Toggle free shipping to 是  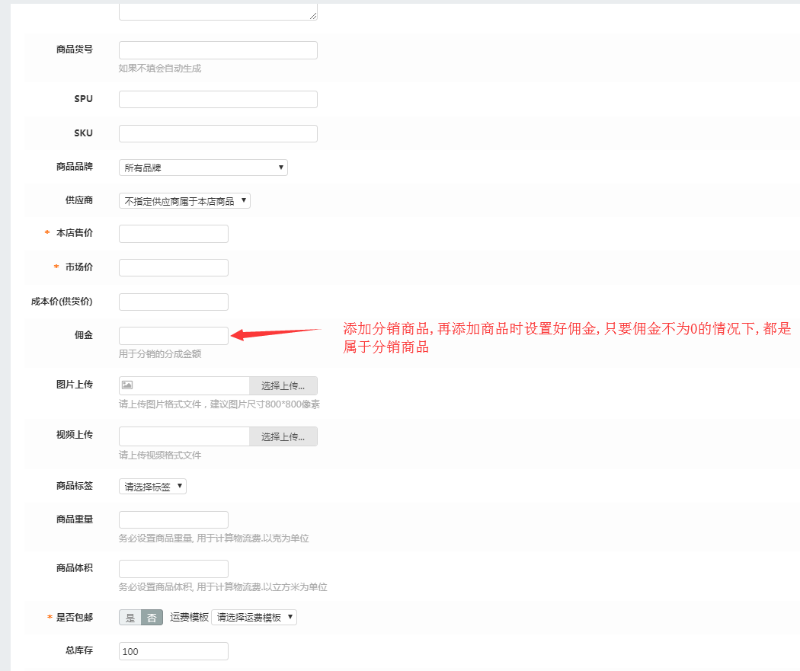tap(130, 618)
